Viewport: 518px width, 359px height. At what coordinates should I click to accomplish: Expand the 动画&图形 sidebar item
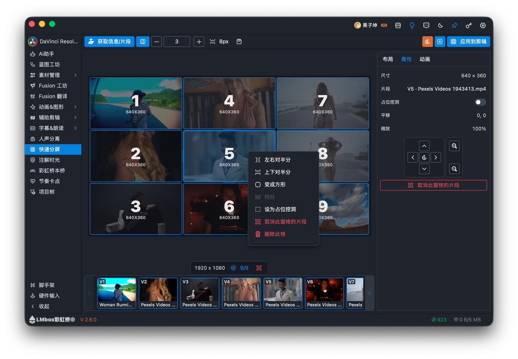[x=53, y=107]
